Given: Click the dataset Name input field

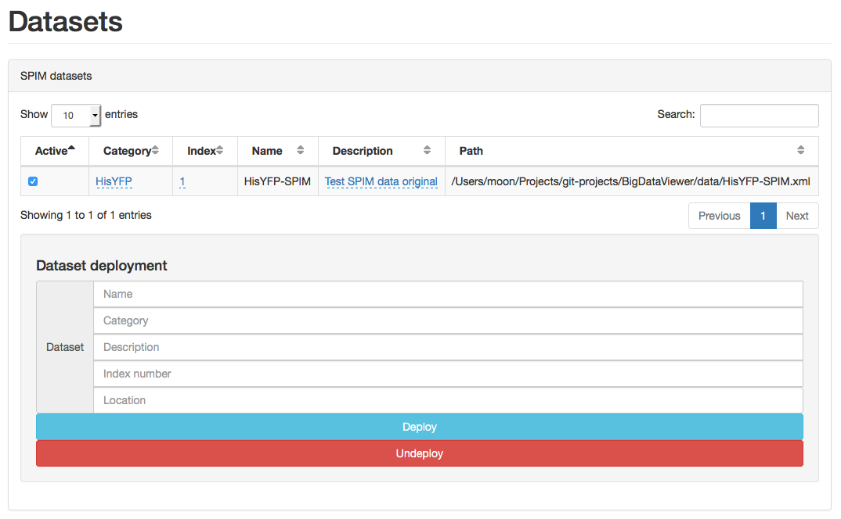Looking at the screenshot, I should 448,294.
